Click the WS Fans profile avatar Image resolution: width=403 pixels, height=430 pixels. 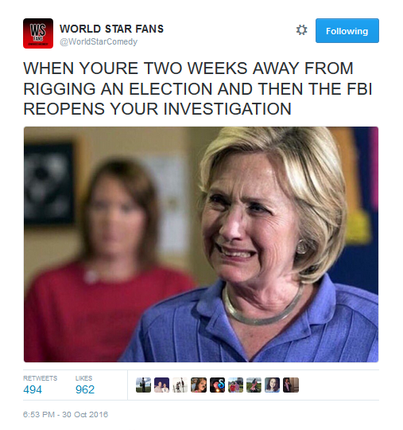38,33
